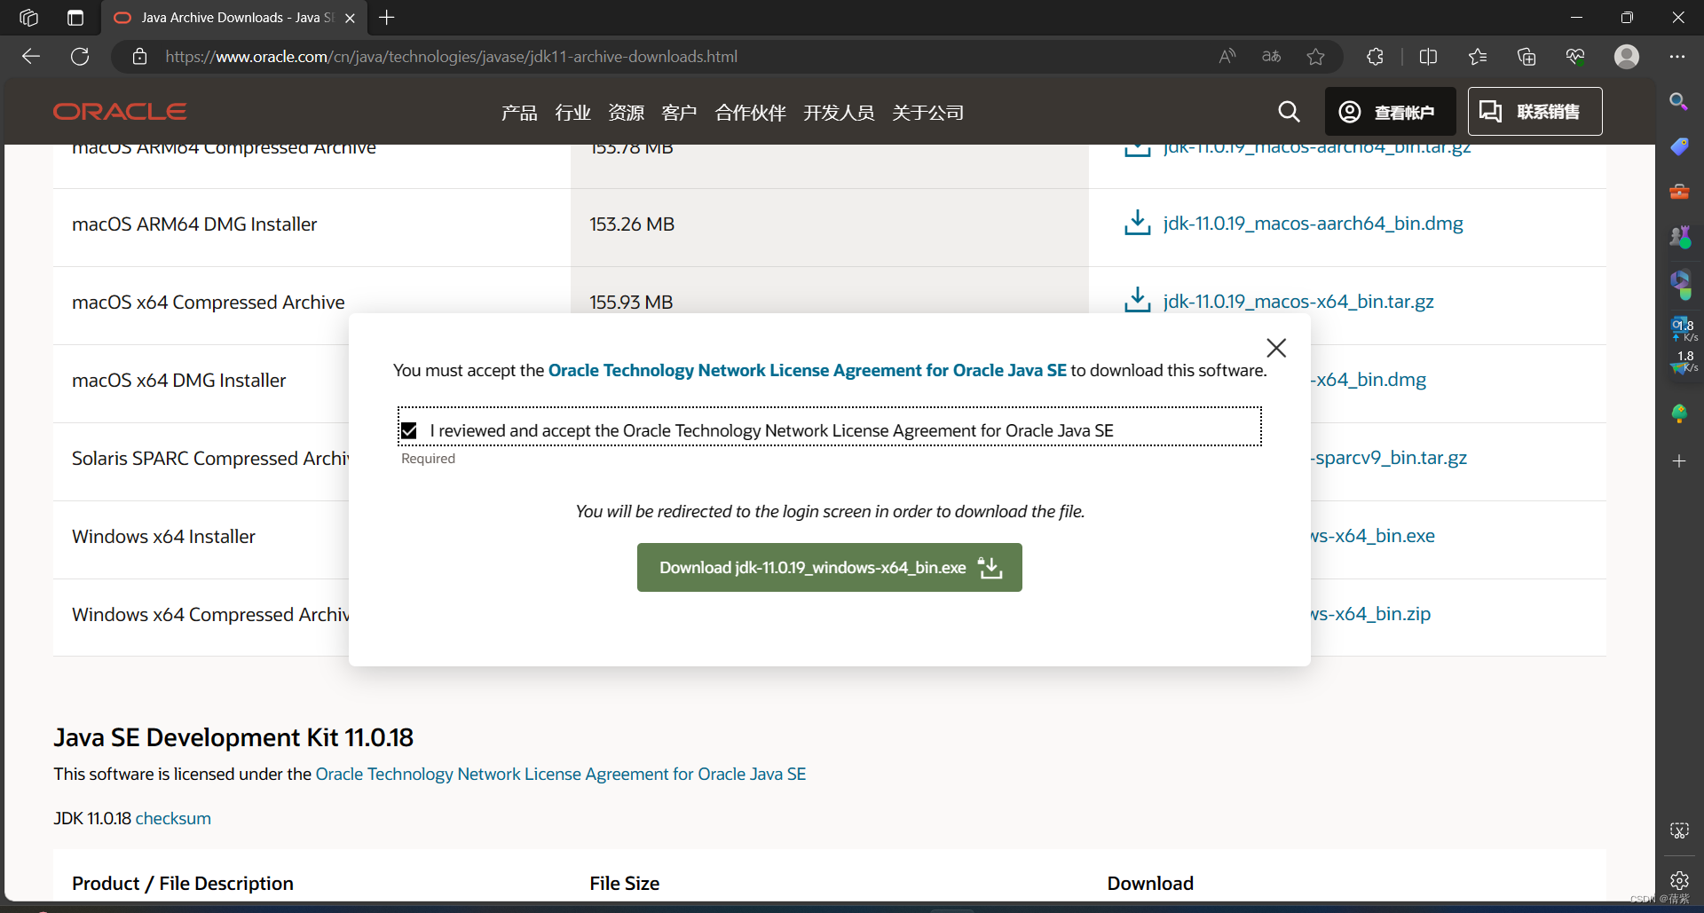The height and width of the screenshot is (913, 1704).
Task: Uncheck the license agreement acceptance checkbox
Action: [409, 430]
